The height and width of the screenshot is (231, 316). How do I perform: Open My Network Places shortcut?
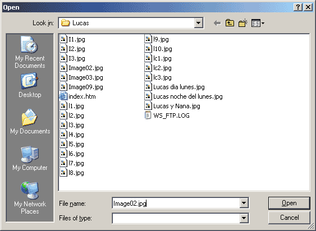(30, 198)
